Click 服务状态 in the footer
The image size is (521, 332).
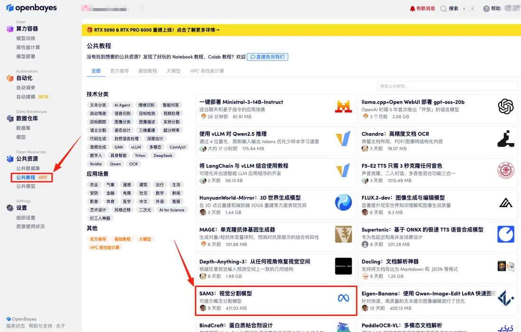pos(15,326)
